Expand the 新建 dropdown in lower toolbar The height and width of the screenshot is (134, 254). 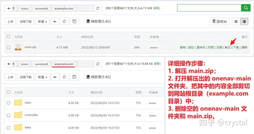click(x=42, y=77)
